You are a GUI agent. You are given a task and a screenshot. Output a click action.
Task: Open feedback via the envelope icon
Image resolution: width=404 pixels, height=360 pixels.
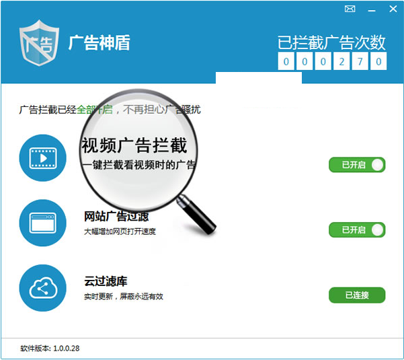click(x=350, y=9)
